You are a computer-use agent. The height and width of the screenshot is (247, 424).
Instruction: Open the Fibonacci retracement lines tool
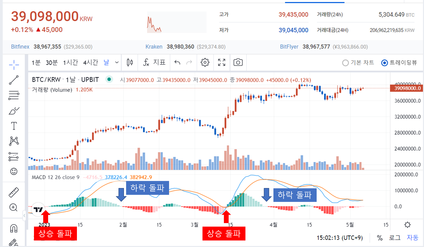(14, 95)
